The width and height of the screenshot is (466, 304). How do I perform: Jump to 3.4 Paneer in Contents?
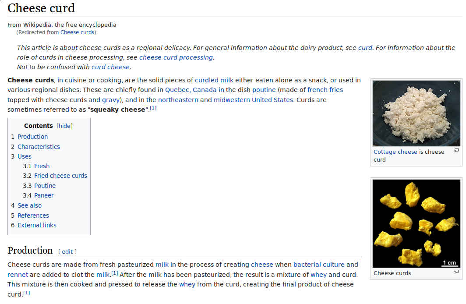click(x=44, y=195)
